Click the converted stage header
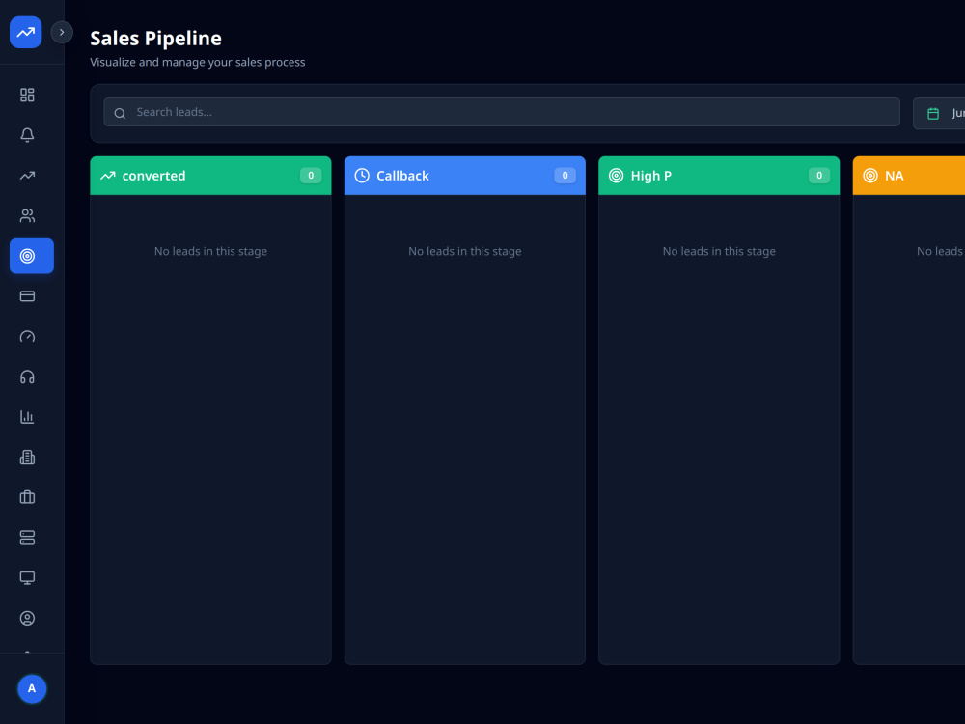 (x=210, y=176)
